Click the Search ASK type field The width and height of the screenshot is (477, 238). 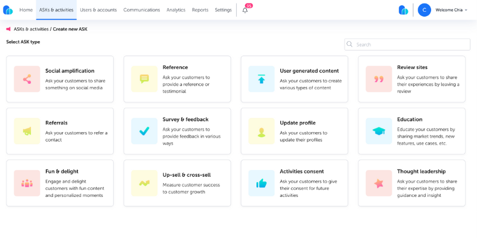(407, 44)
